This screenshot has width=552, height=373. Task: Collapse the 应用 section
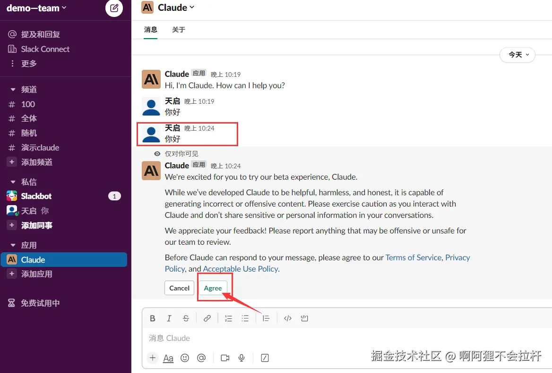[13, 245]
